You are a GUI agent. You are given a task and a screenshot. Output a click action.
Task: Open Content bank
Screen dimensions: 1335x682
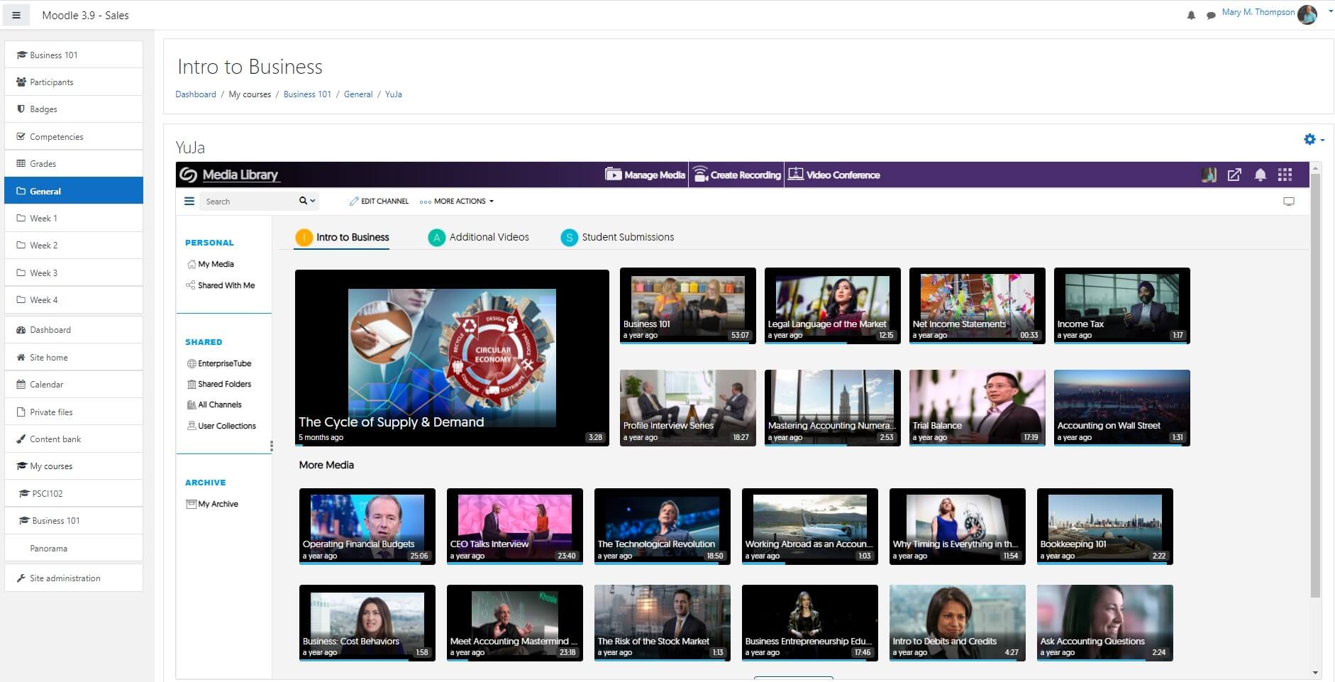pyautogui.click(x=74, y=439)
